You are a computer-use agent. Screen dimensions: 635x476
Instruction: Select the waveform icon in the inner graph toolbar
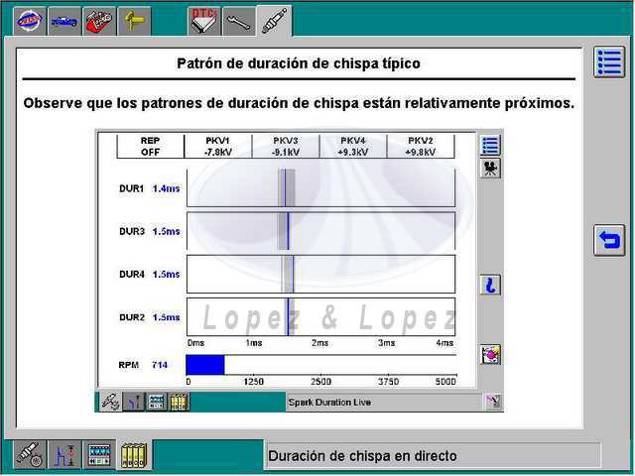pyautogui.click(x=133, y=402)
